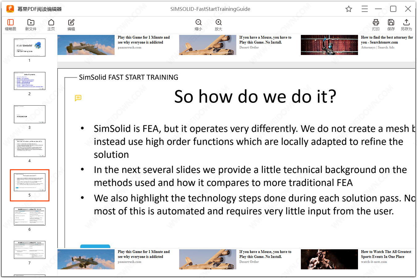Select the highlighted page 5 thumbnail
Image resolution: width=417 pixels, height=278 pixels.
(x=30, y=185)
